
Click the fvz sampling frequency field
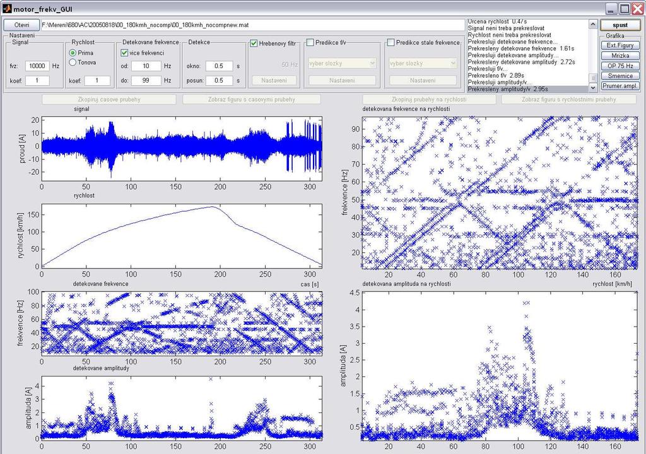tap(37, 66)
